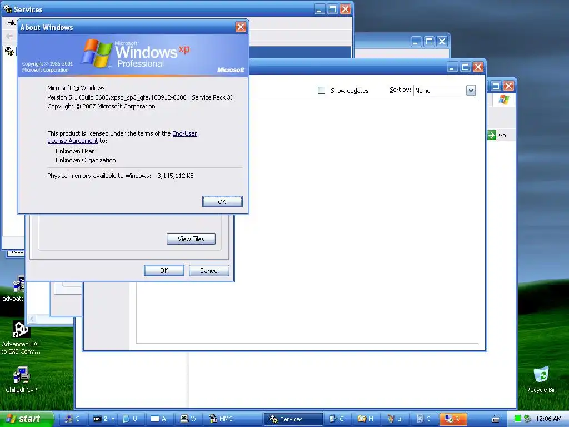
Task: Click the back arrow in Services toolbar
Action: click(9, 36)
